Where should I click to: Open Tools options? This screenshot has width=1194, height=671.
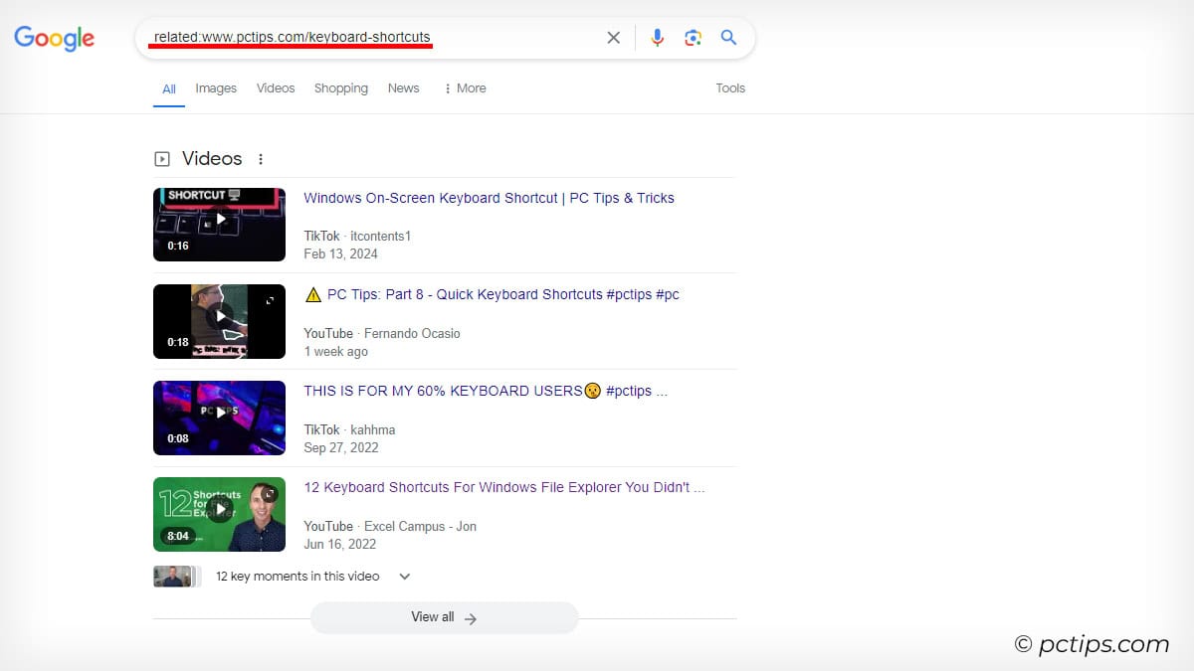point(729,88)
